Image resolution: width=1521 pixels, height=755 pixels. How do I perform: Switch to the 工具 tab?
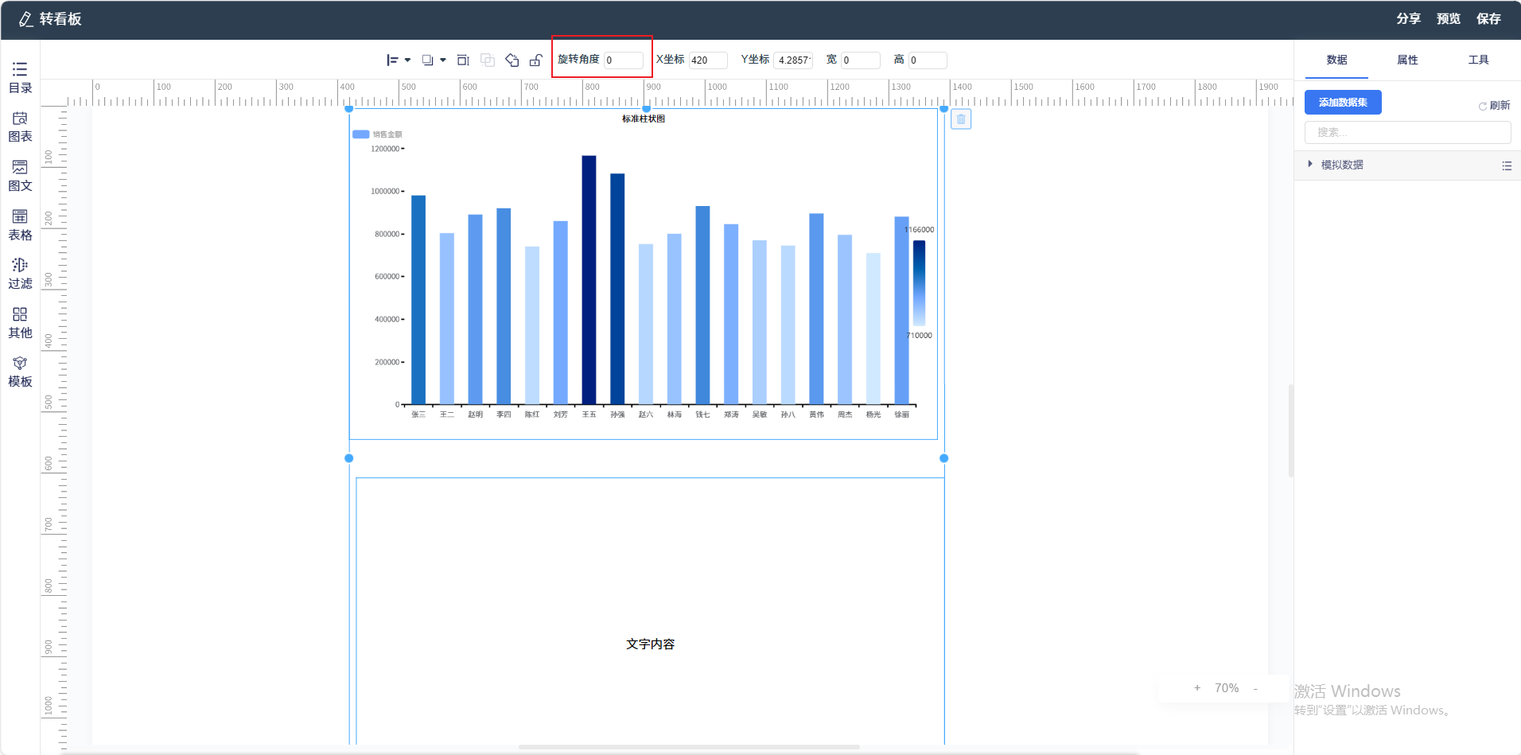[1478, 60]
